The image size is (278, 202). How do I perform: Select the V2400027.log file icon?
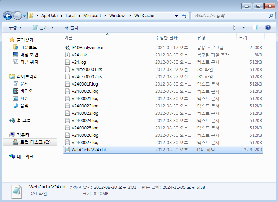coord(67,142)
